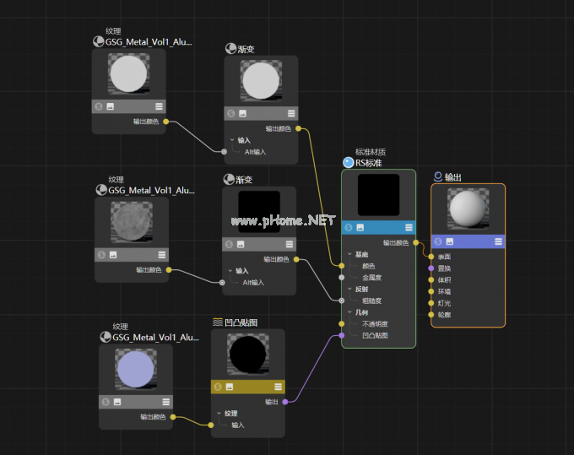Collapse the 几何 group on RS标准
Viewport: 574px width, 455px height.
pyautogui.click(x=349, y=312)
